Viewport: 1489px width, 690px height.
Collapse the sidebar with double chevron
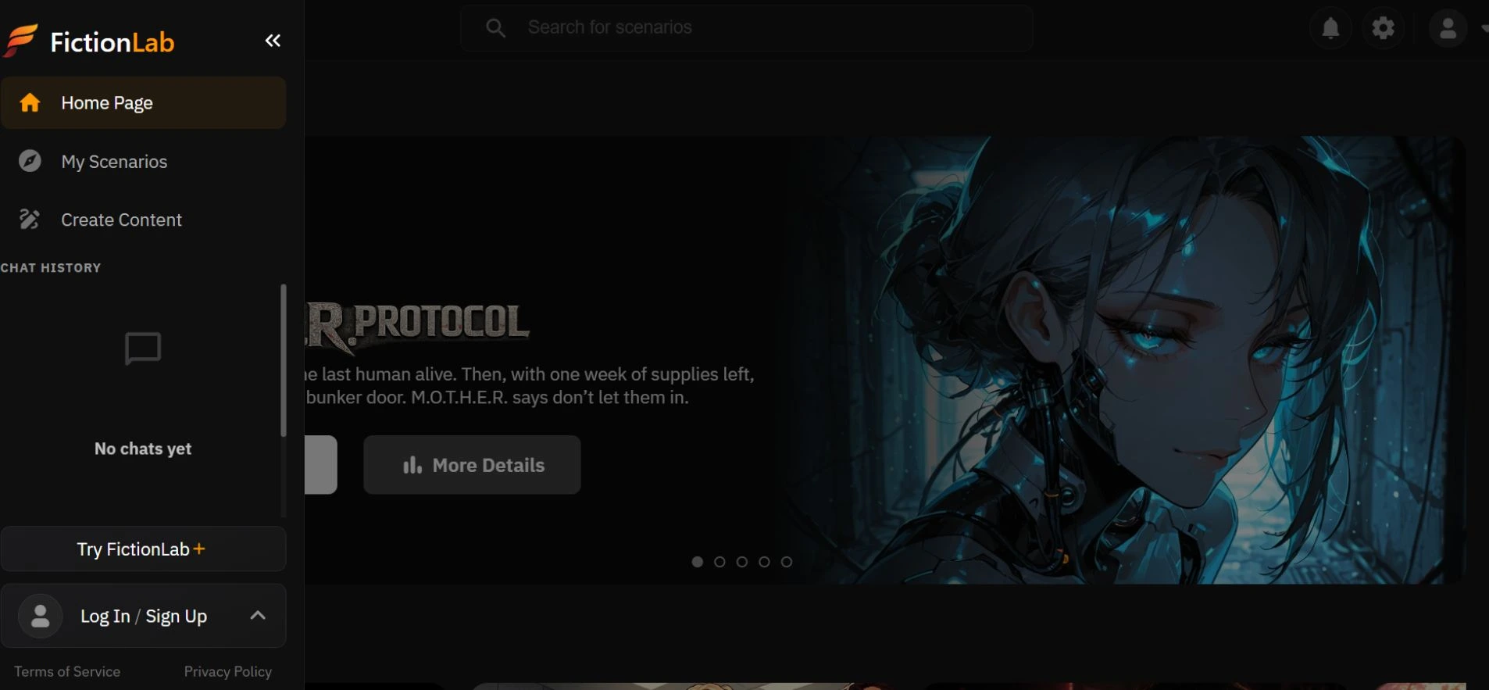click(273, 41)
